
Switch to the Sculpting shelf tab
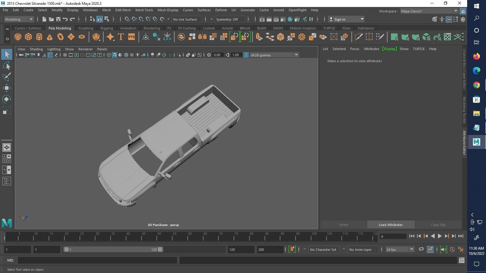coord(86,28)
